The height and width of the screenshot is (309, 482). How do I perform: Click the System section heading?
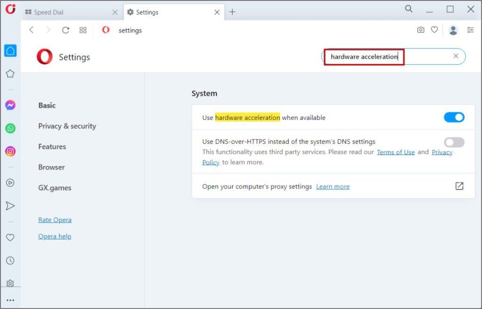[204, 94]
